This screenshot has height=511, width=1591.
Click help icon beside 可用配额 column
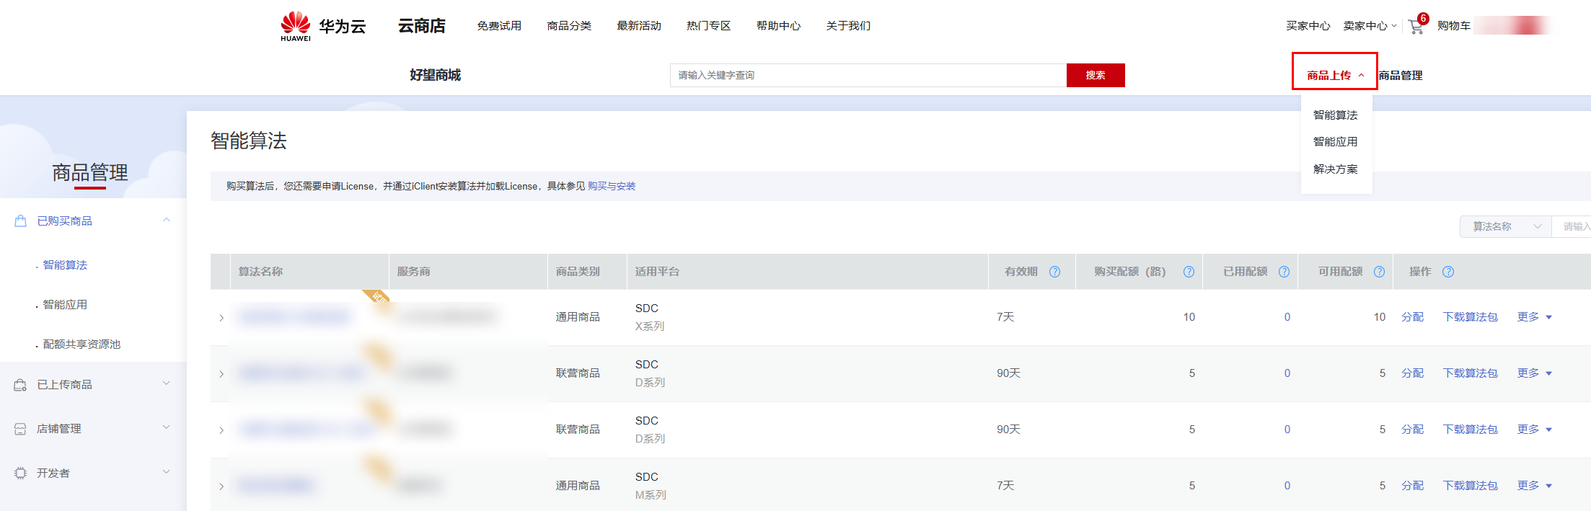(x=1379, y=272)
